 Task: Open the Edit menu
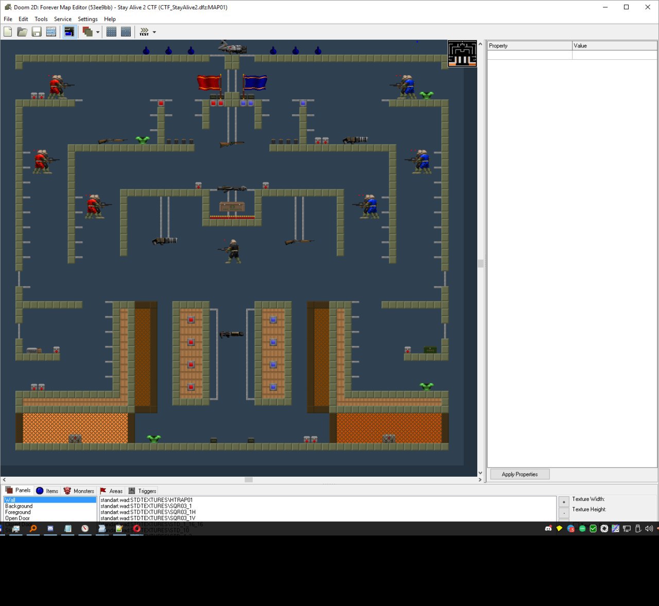click(23, 19)
